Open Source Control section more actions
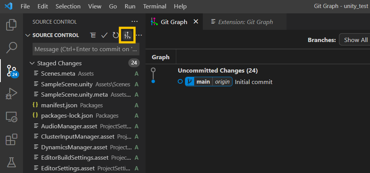This screenshot has height=173, width=370. coord(139,35)
